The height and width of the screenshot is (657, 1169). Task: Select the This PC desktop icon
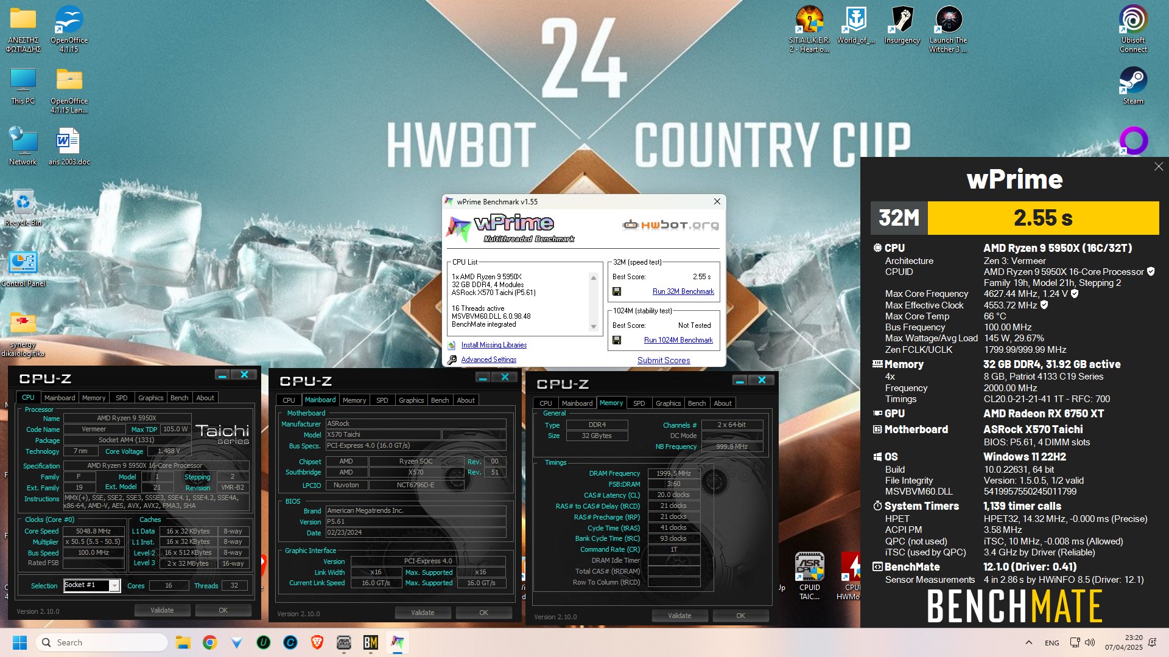click(23, 85)
